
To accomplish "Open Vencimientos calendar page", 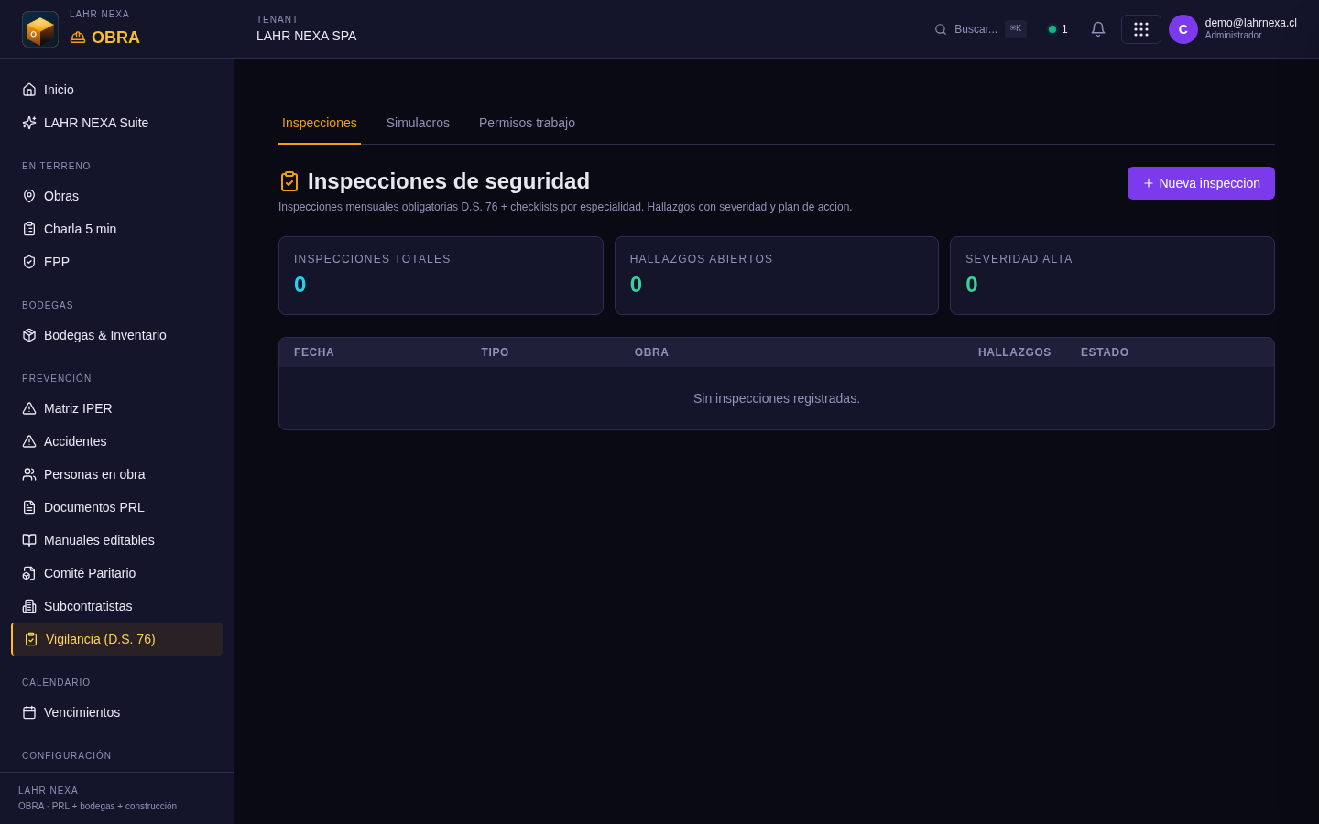I will [117, 712].
